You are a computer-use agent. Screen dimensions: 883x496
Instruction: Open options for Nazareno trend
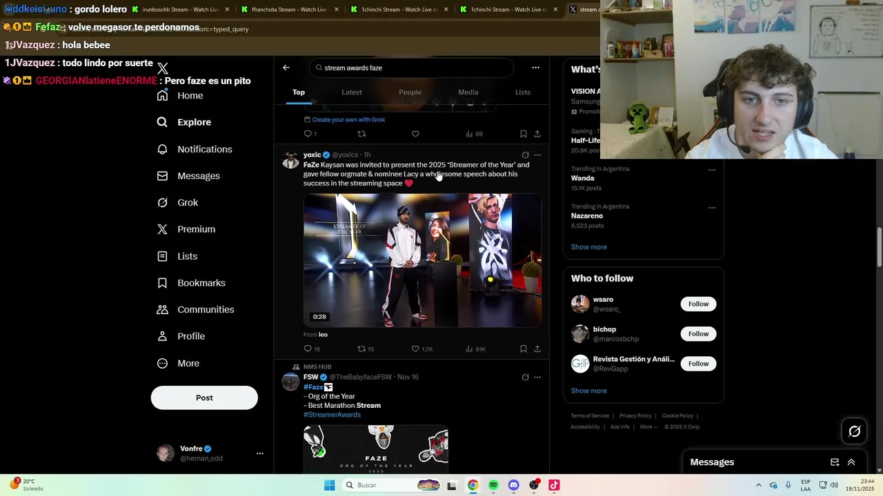coord(712,208)
